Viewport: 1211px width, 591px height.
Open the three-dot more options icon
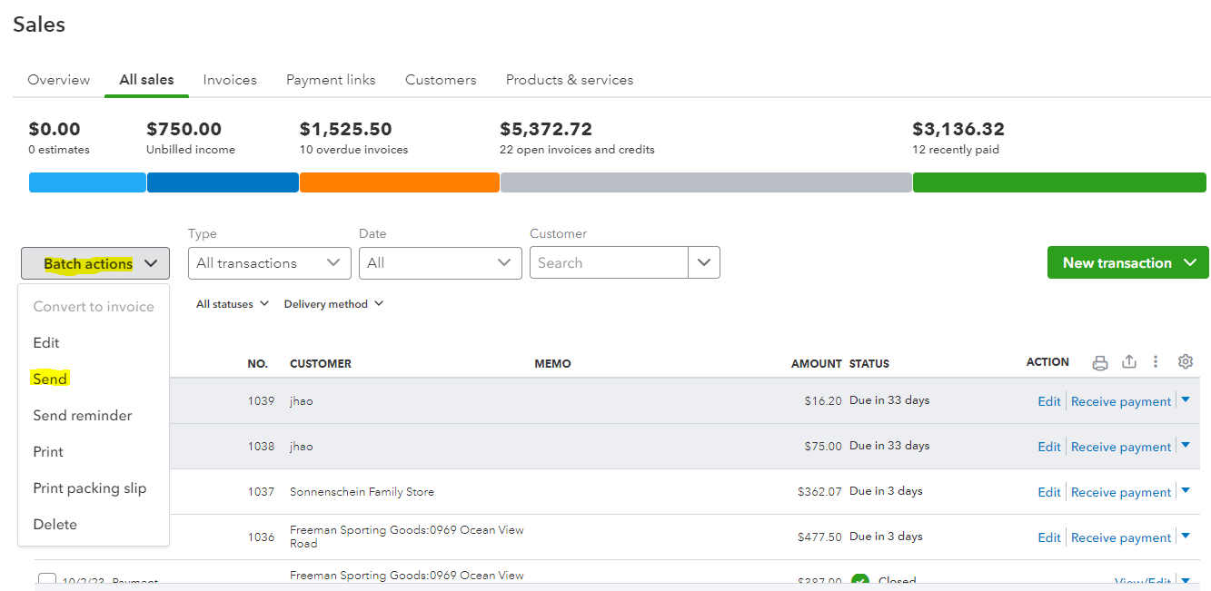pyautogui.click(x=1156, y=361)
